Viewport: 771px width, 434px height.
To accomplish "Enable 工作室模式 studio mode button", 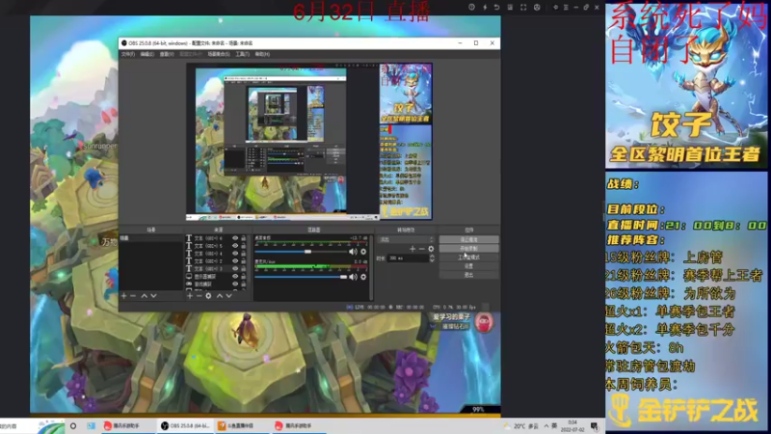I will [468, 258].
